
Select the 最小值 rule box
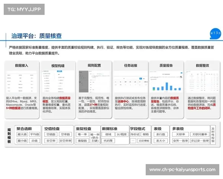(x=22, y=141)
